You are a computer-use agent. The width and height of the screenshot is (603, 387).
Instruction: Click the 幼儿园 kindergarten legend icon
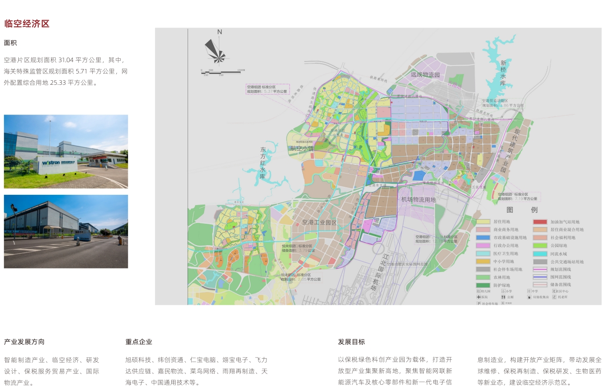pos(479,291)
